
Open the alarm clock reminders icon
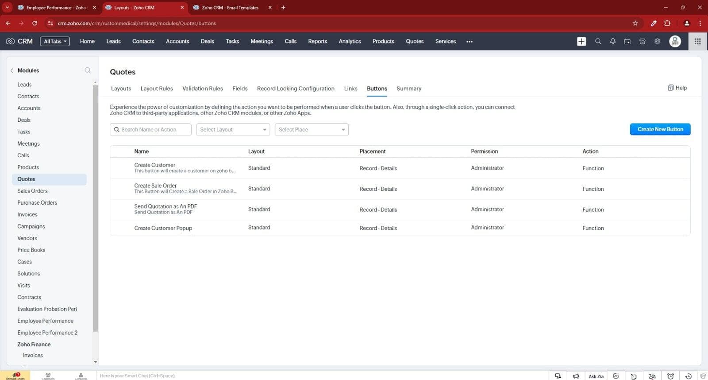coord(670,376)
